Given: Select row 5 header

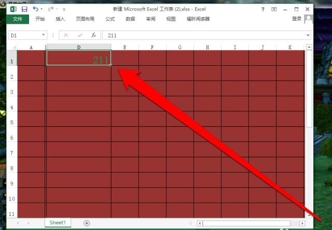Looking at the screenshot, I should pyautogui.click(x=12, y=119).
